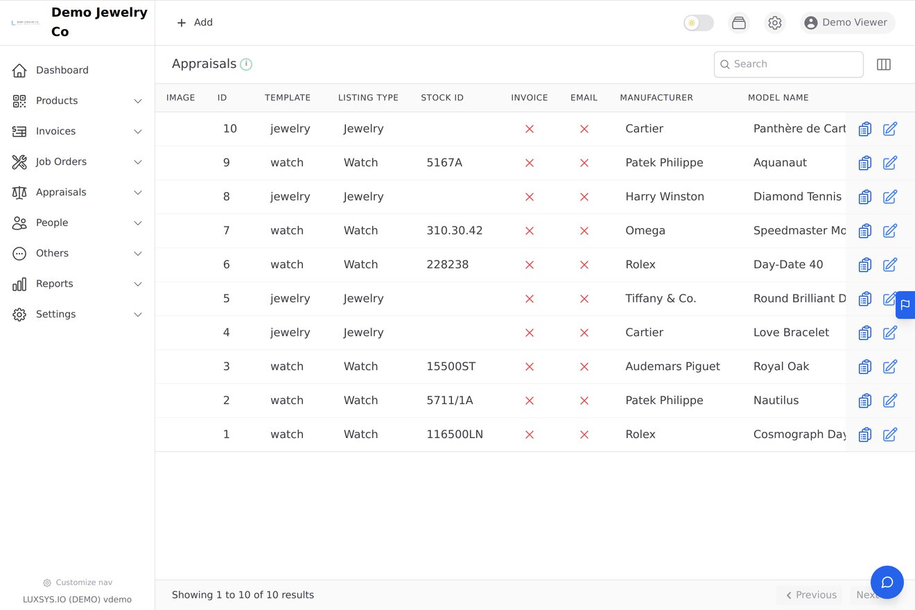Image resolution: width=915 pixels, height=610 pixels.
Task: Open the Demo Viewer user menu
Action: (847, 23)
